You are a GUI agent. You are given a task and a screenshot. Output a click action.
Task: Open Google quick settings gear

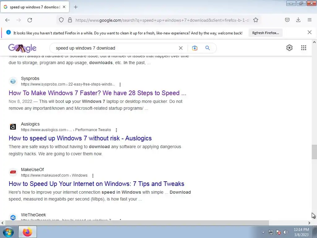click(289, 48)
